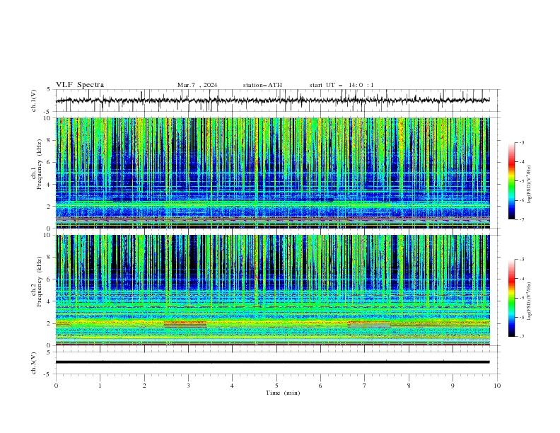
Task: Click the "8" tick label on time axis
Action: (x=409, y=386)
